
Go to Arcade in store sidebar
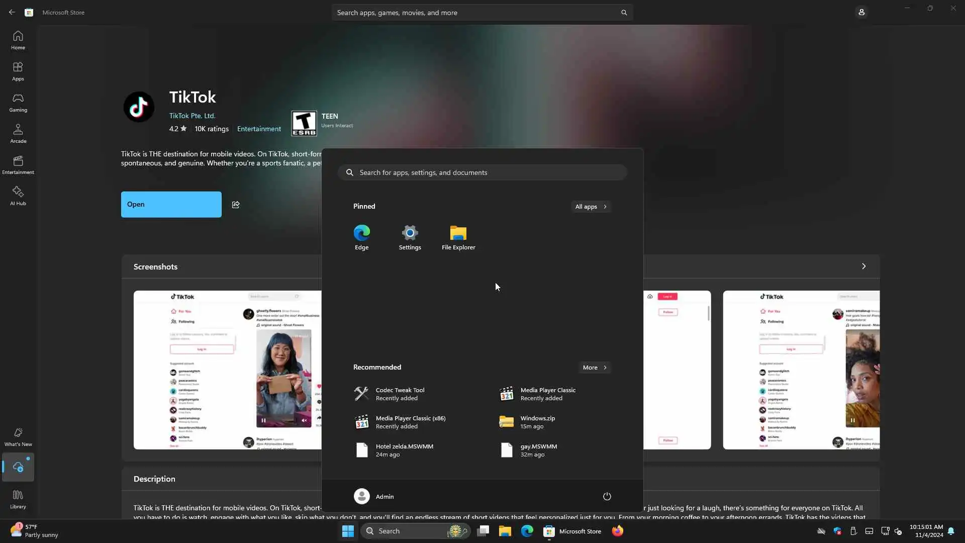18,134
